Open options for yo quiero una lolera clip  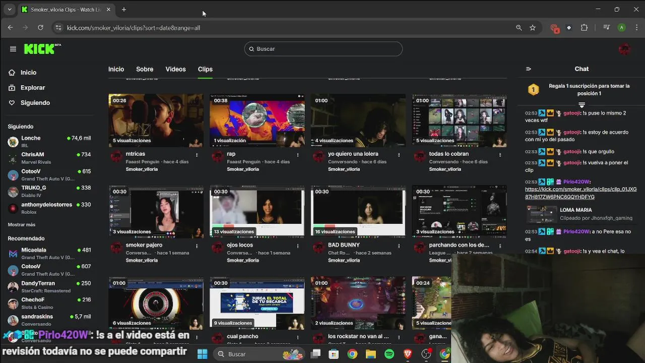pos(399,154)
